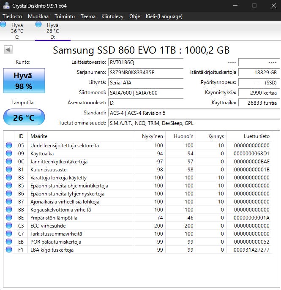
Task: Click the ID column header
Action: (21, 136)
